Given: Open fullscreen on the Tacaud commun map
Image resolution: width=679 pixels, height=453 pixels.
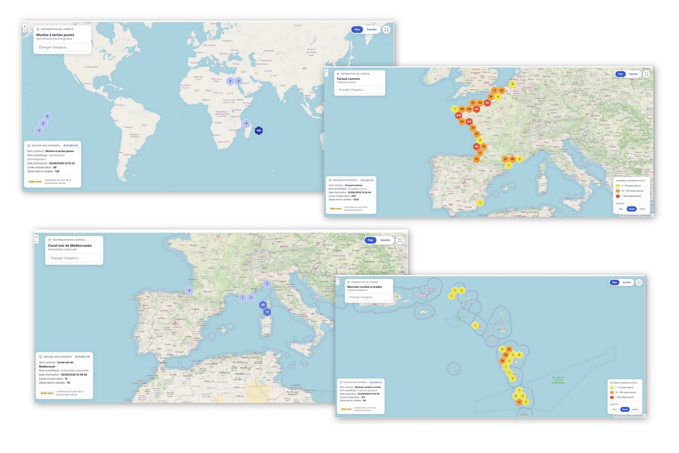Looking at the screenshot, I should (x=646, y=74).
